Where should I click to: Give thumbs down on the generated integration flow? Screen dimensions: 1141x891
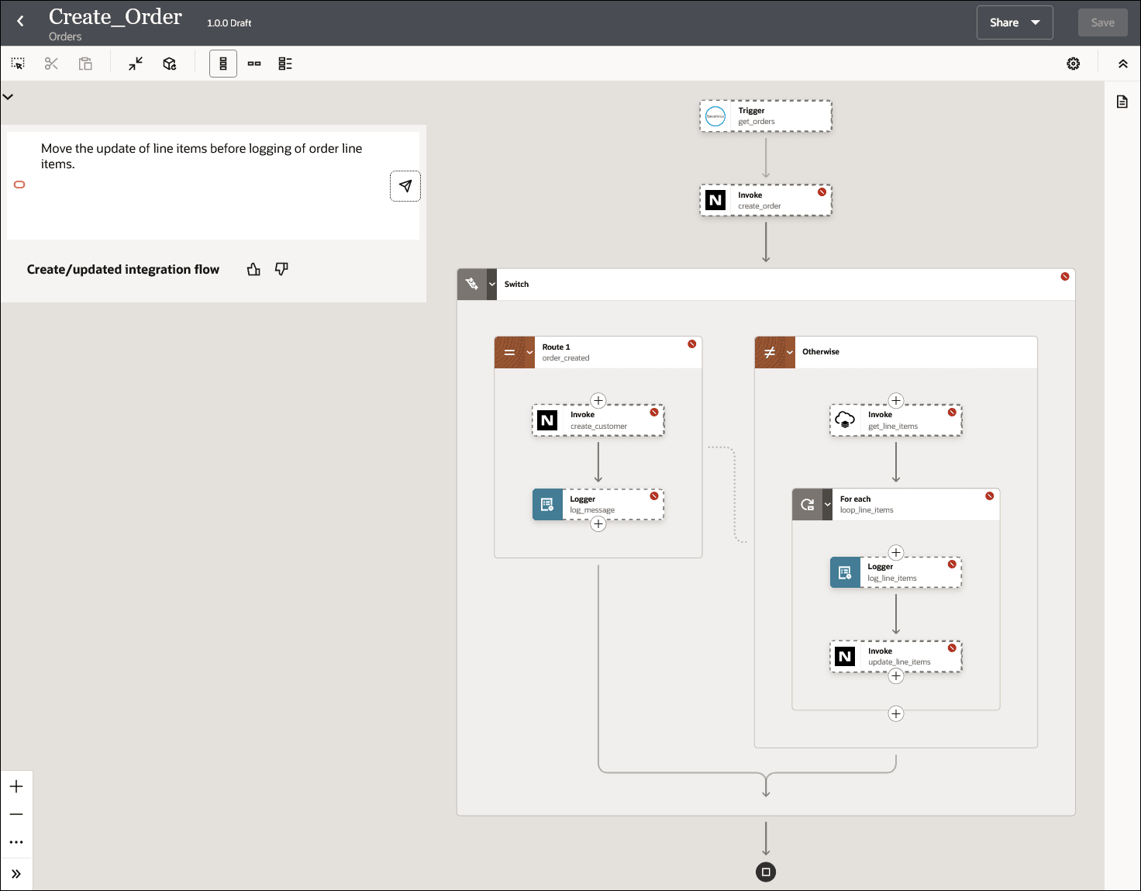point(281,269)
